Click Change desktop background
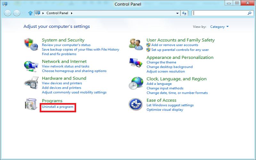Screen dimensions: 256x160 170,67
